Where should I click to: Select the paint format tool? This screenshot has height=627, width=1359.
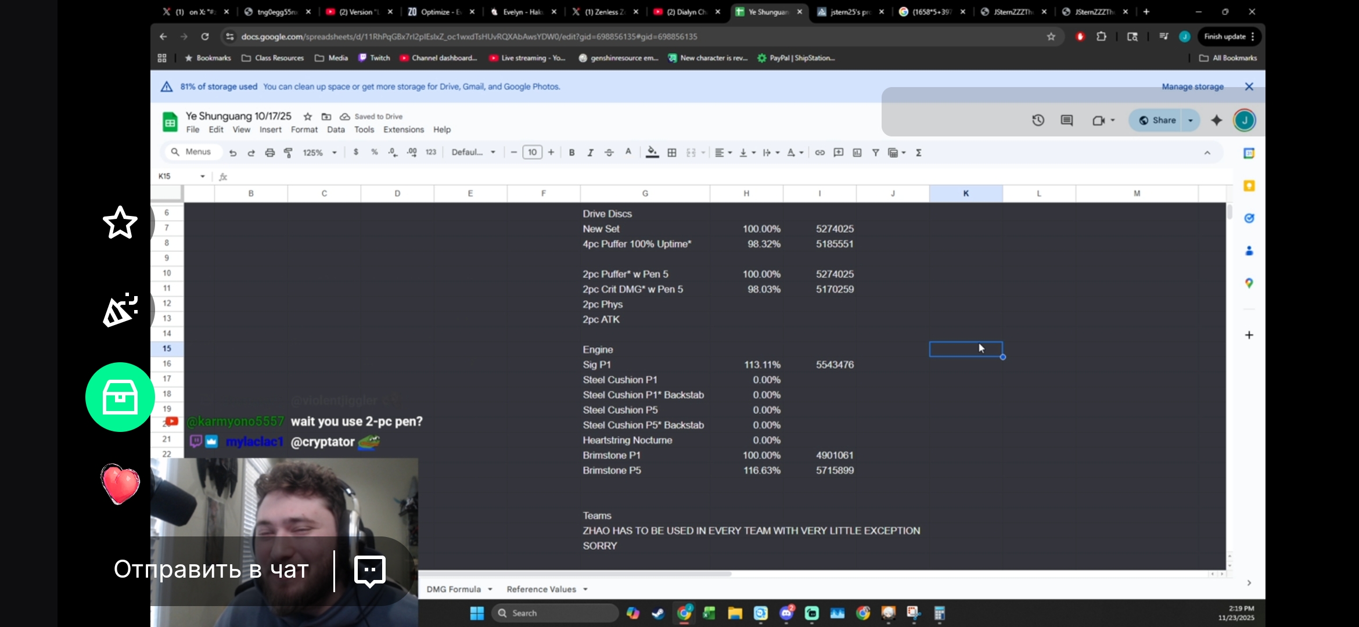click(x=288, y=153)
